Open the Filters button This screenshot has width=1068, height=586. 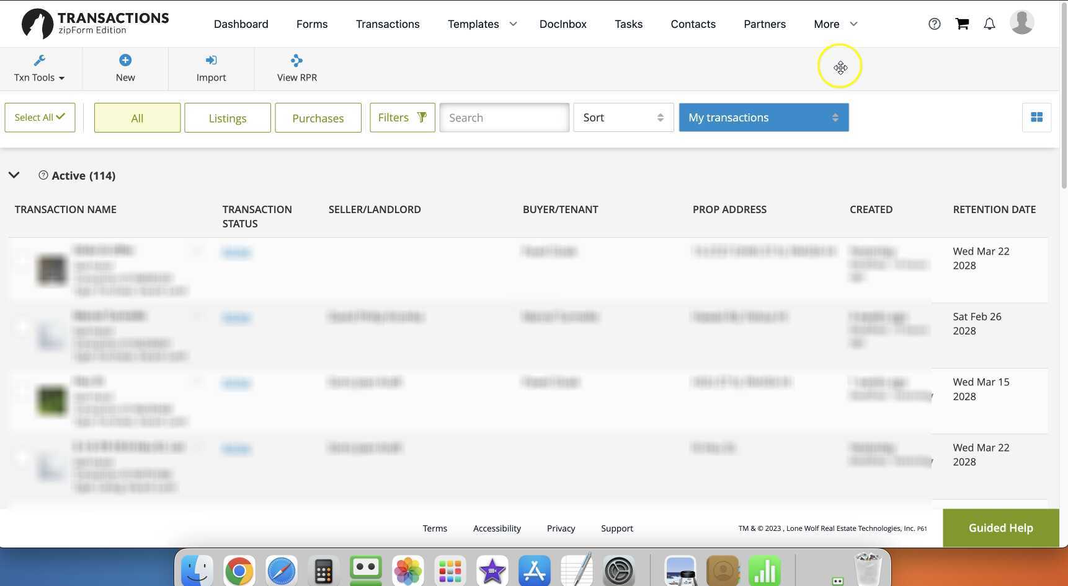[402, 118]
